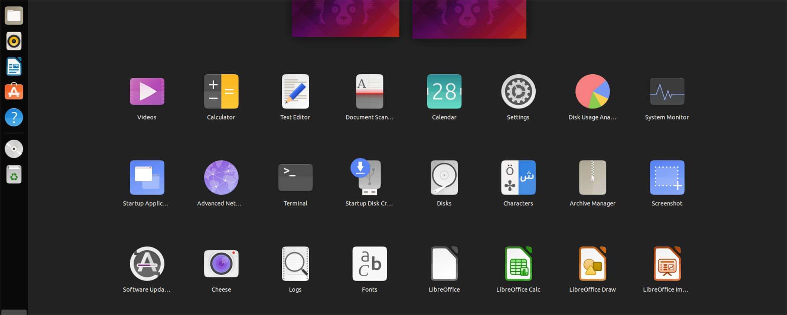787x315 pixels.
Task: Launch the Calculator application
Action: click(221, 92)
